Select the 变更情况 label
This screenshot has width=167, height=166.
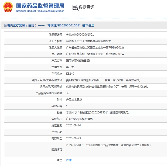tap(57, 150)
